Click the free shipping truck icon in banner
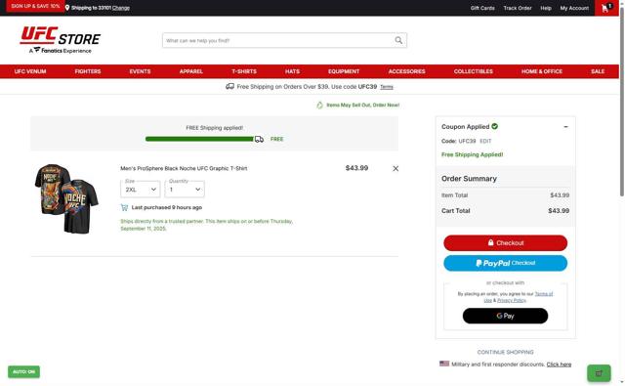This screenshot has width=625, height=386. [230, 86]
